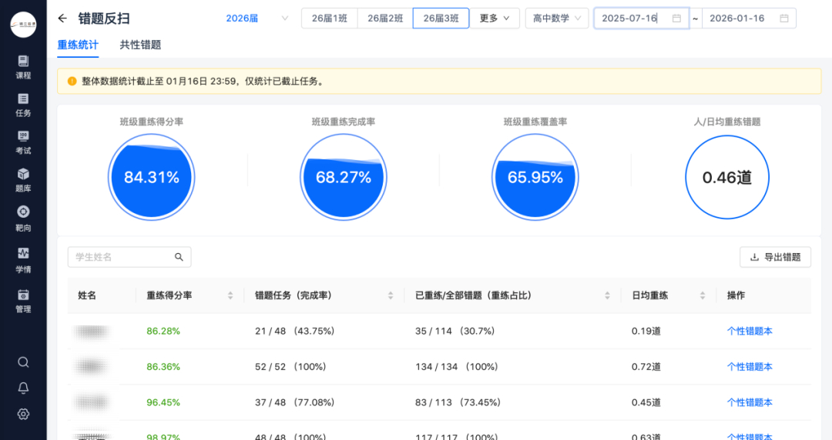The width and height of the screenshot is (832, 440).
Task: Open the 靶向 sidebar section
Action: (x=23, y=219)
